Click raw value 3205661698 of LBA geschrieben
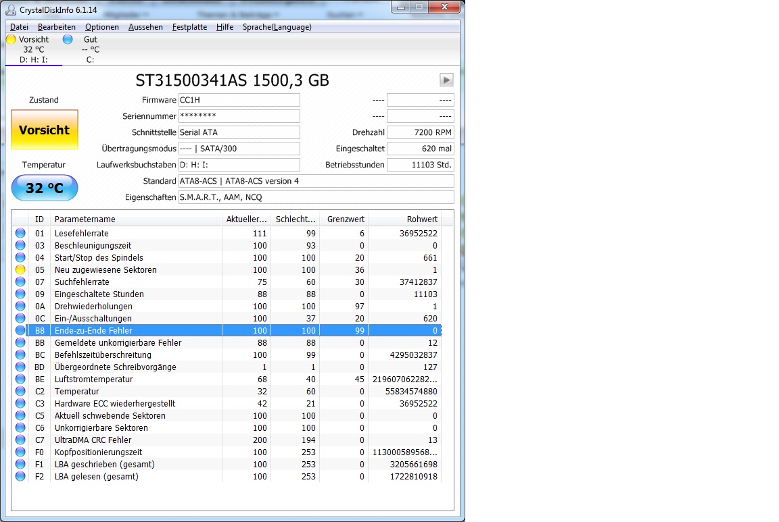 pos(414,465)
